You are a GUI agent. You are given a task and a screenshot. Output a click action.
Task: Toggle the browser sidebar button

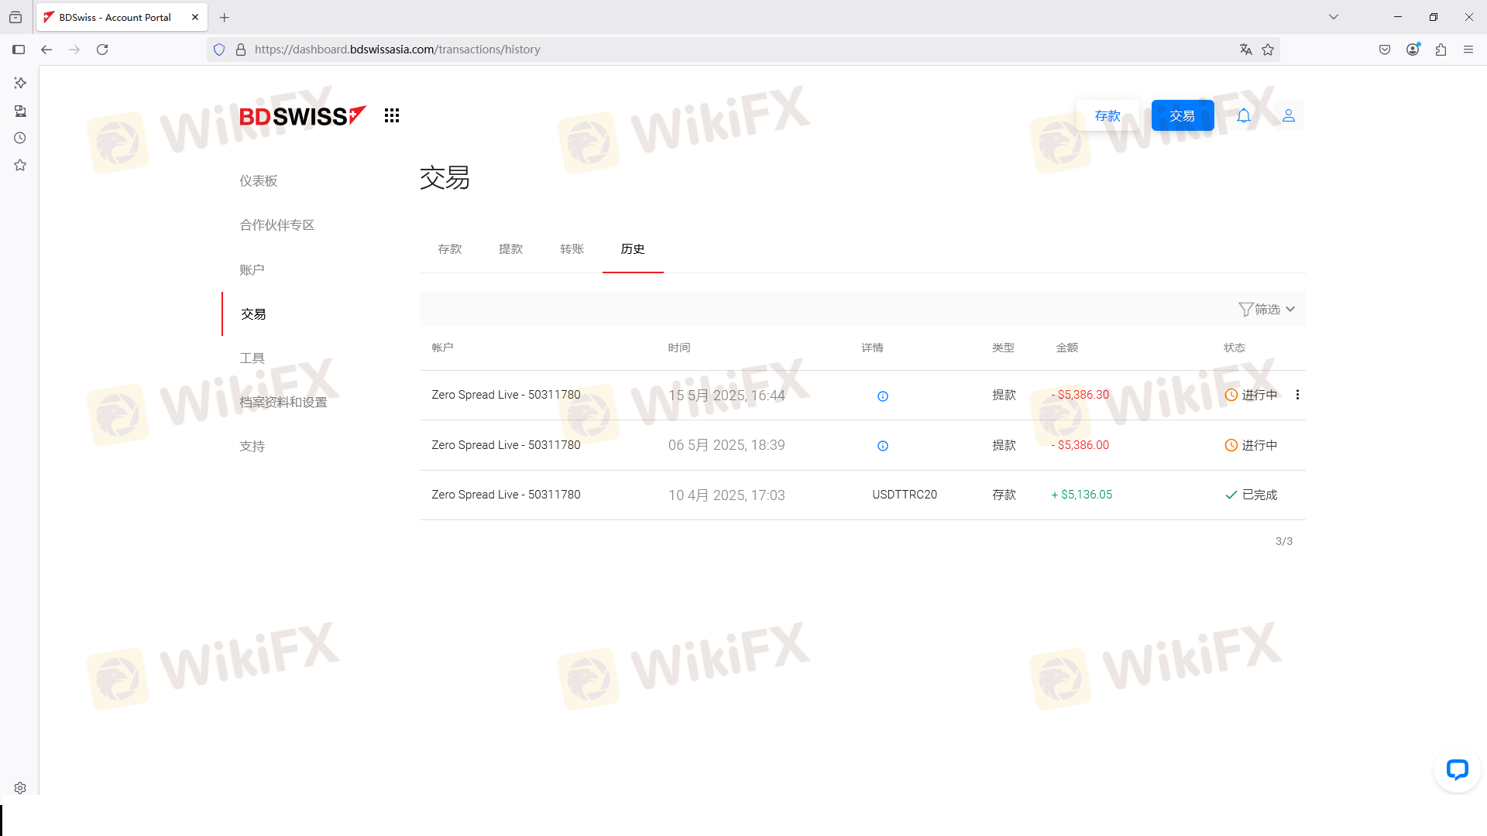click(19, 50)
